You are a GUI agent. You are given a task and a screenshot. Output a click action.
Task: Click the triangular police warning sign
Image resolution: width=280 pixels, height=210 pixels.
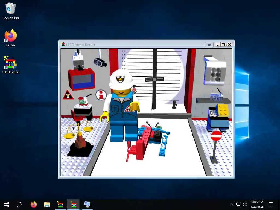point(68,95)
